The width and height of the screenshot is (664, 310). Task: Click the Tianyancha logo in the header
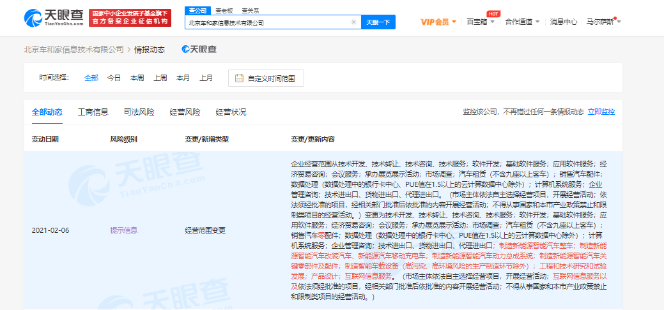pyautogui.click(x=53, y=17)
